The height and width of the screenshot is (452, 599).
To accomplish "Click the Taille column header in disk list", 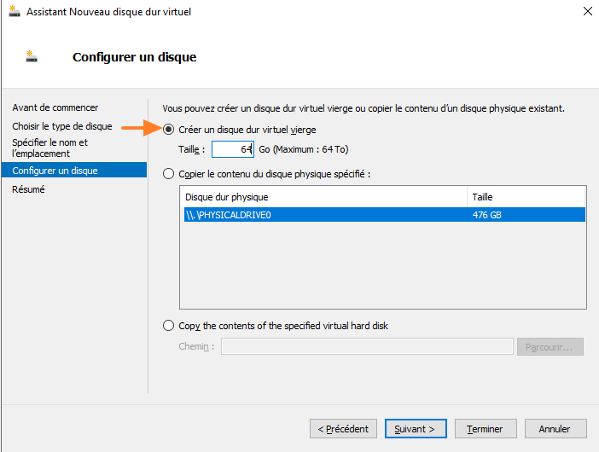I will pos(526,197).
